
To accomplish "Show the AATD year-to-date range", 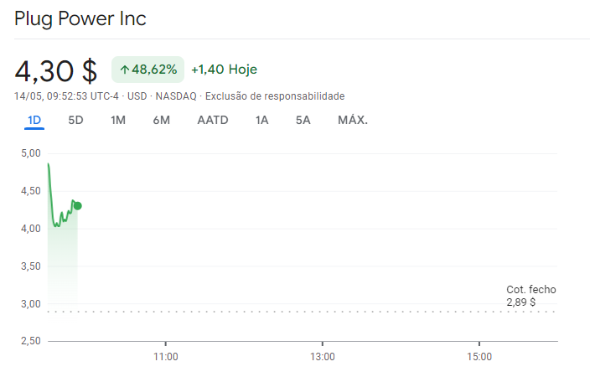I will pyautogui.click(x=213, y=121).
